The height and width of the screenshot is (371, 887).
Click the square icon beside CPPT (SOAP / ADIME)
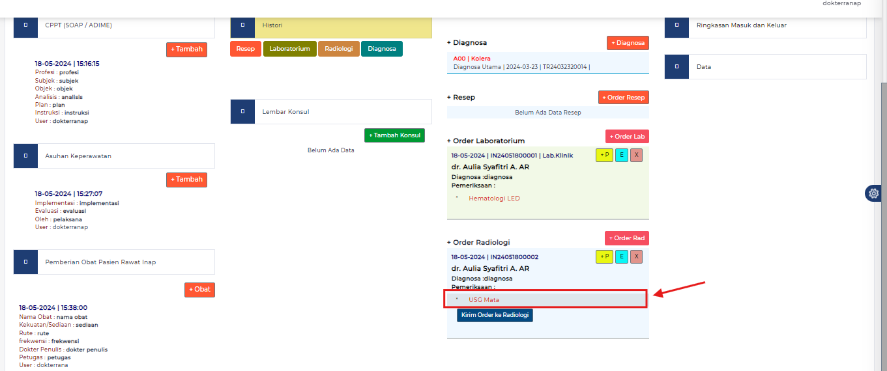(25, 25)
